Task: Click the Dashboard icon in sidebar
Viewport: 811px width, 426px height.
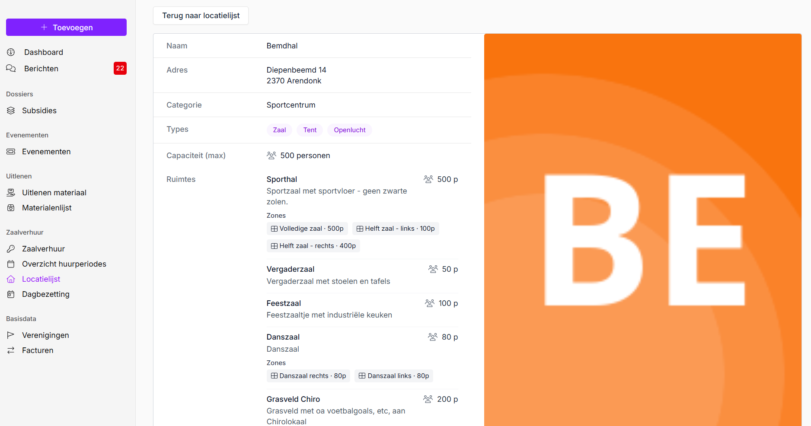Action: coord(11,52)
